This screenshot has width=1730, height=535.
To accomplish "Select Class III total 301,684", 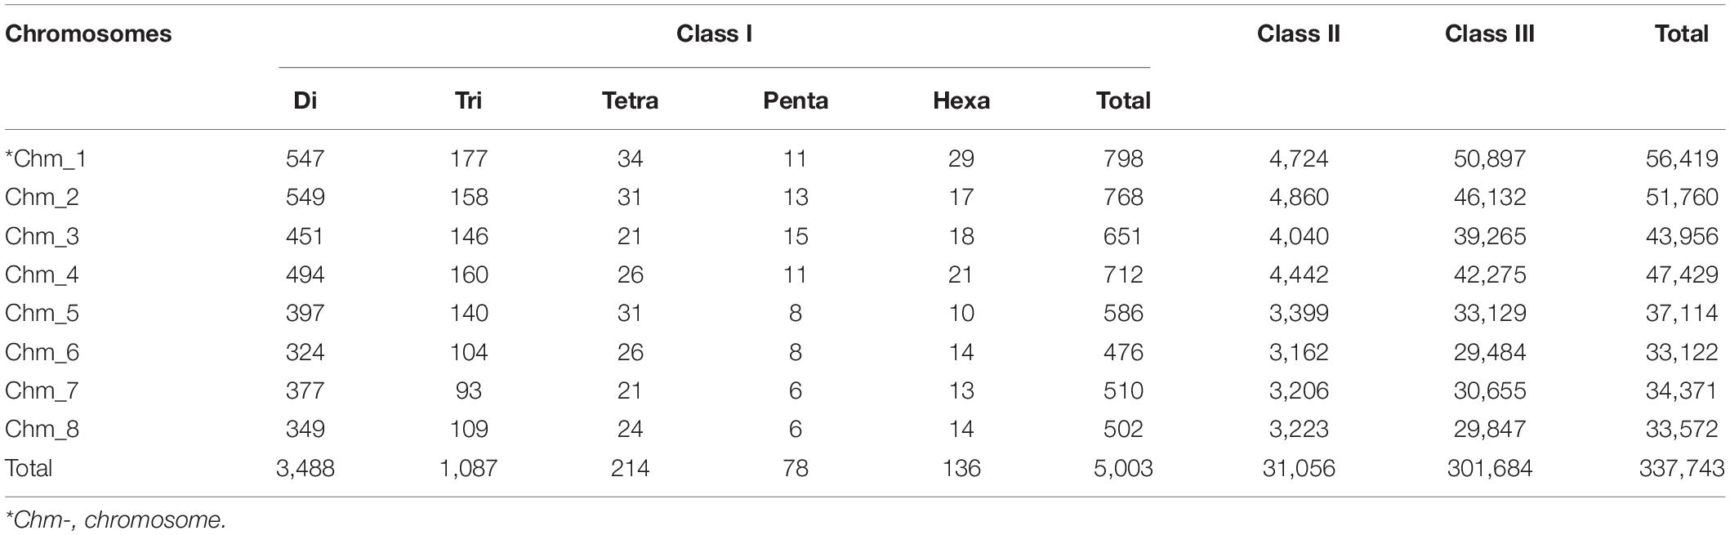I will (1489, 469).
